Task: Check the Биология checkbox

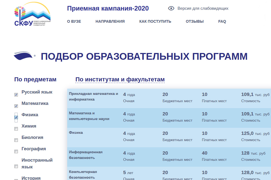Action: point(16,140)
